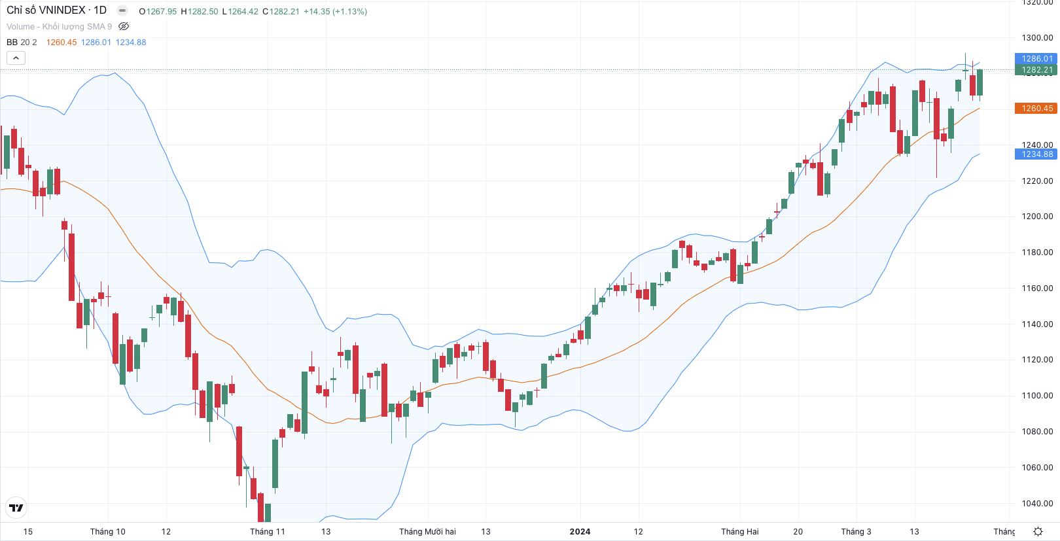Click the 1200.00 price scale label
Screen dimensions: 1060x541
tap(1038, 217)
